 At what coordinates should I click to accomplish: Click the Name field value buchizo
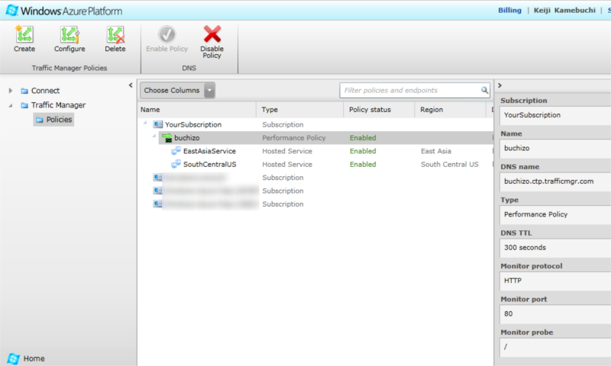tap(555, 148)
